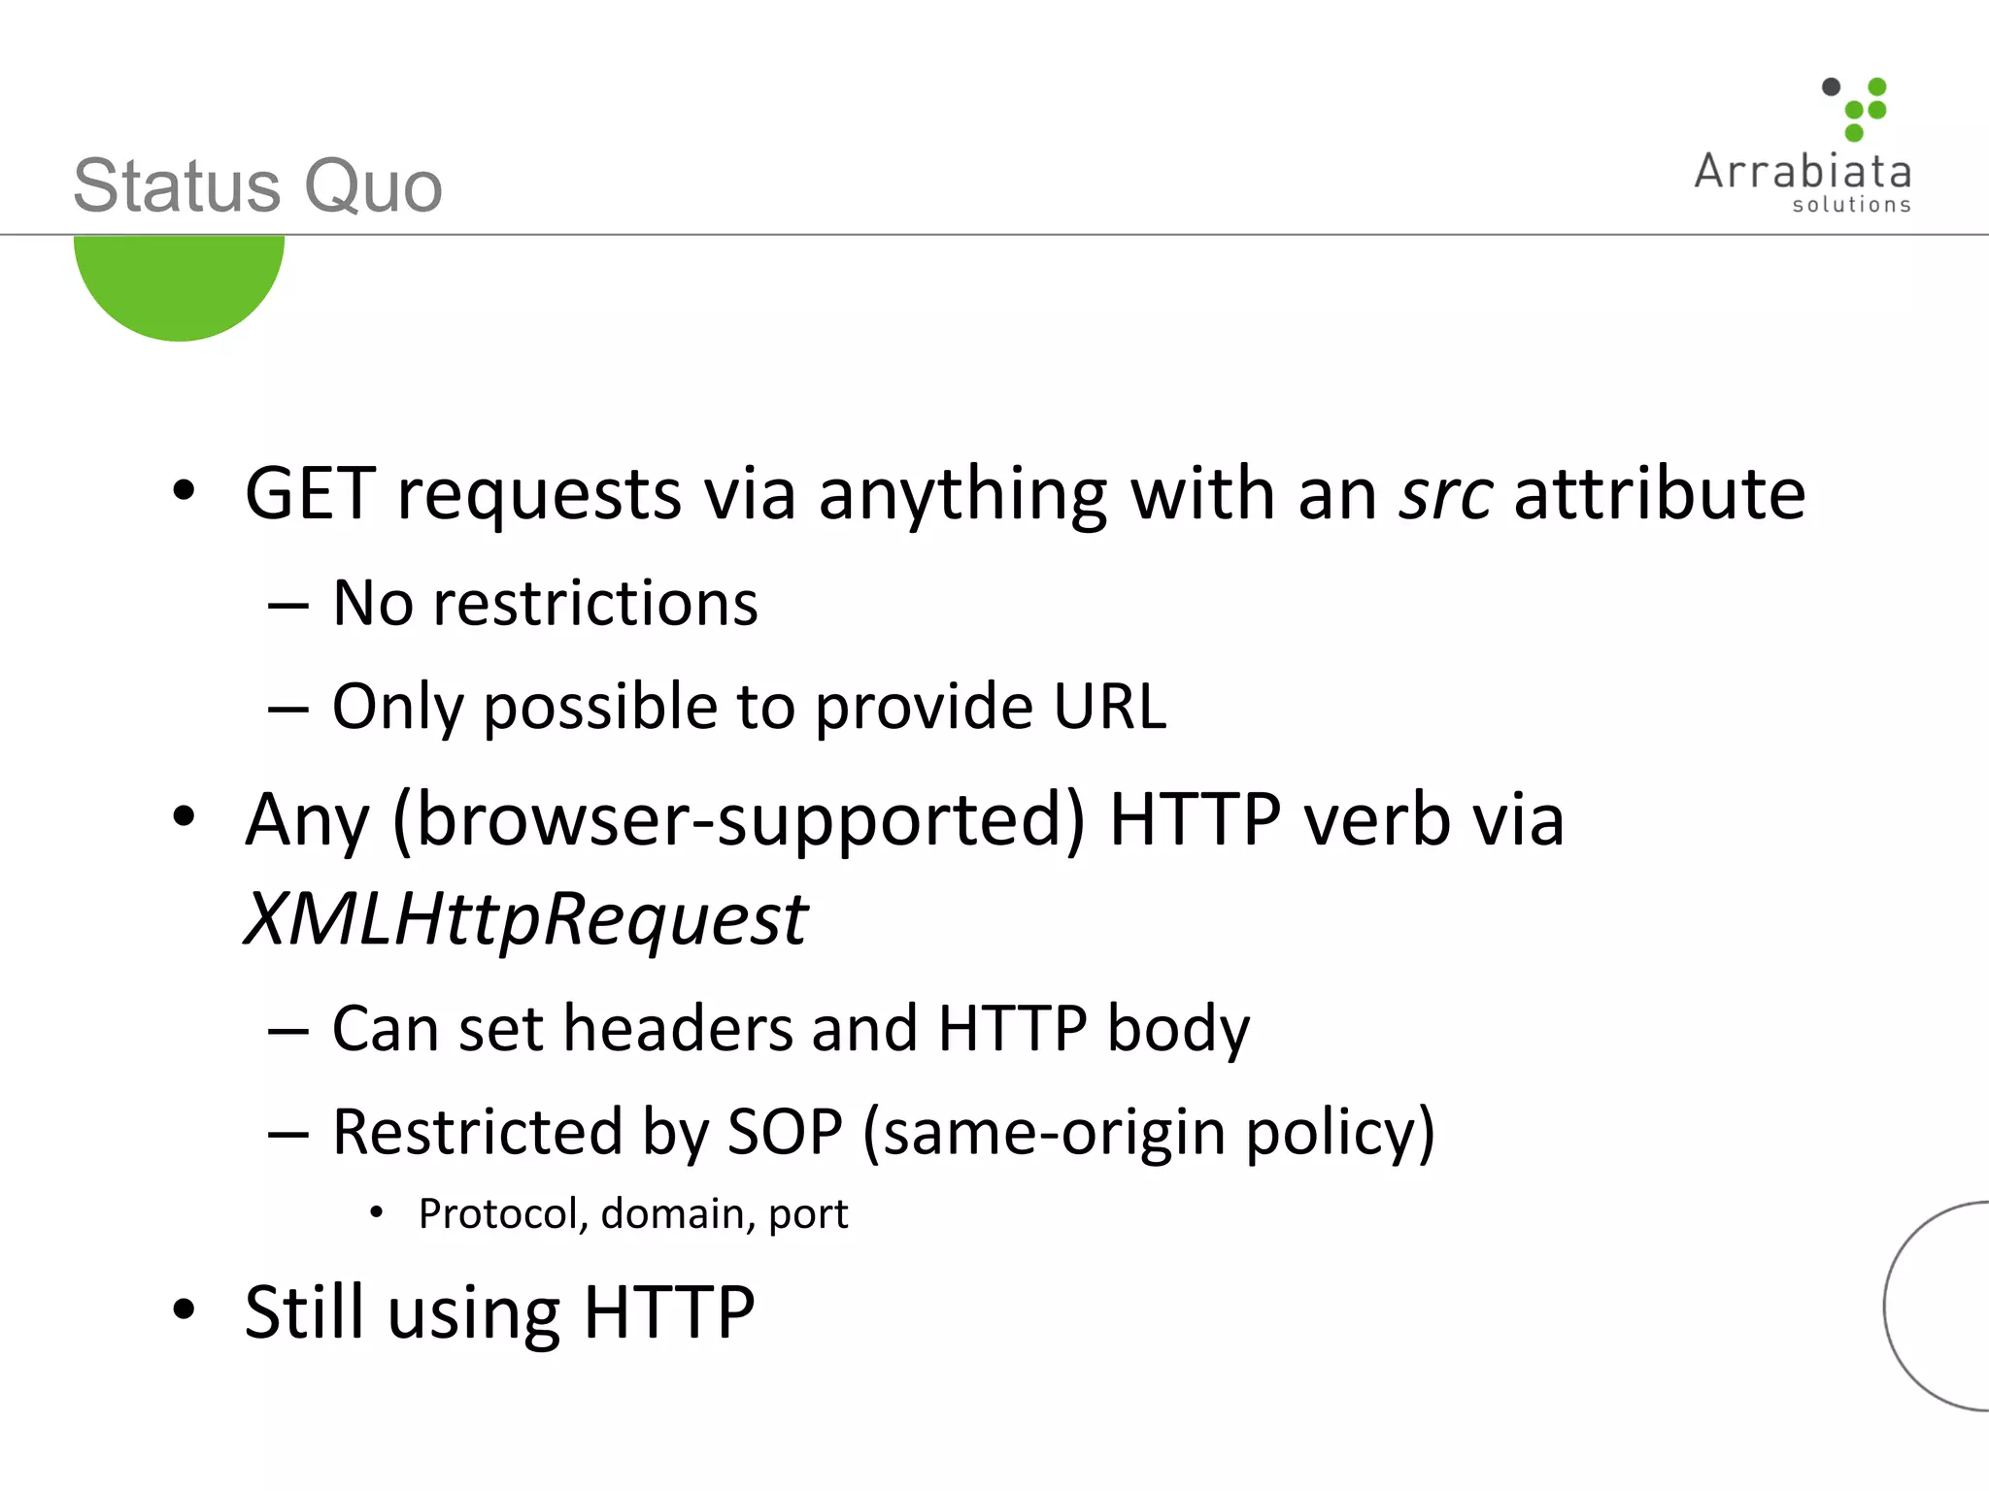The image size is (1989, 1491).
Task: Click the word solutions under Arrabiata
Action: pos(1852,205)
